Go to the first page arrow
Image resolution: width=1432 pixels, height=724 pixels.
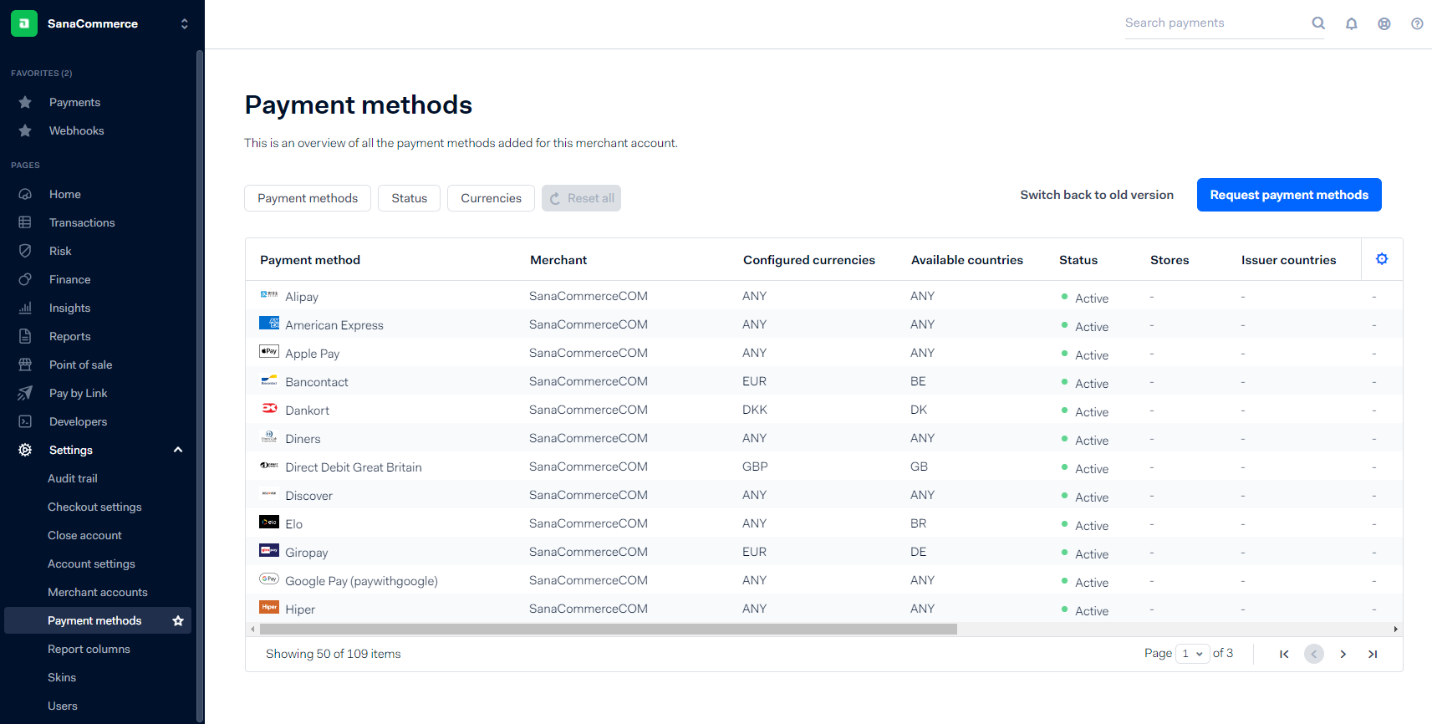tap(1284, 654)
